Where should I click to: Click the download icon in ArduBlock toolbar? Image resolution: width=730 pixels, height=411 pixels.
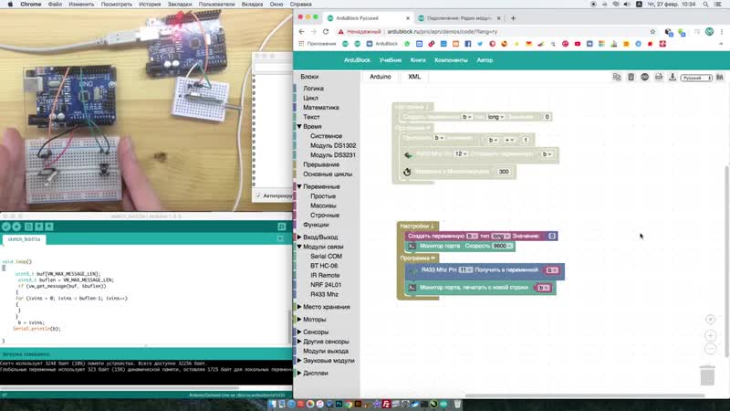pyautogui.click(x=673, y=77)
